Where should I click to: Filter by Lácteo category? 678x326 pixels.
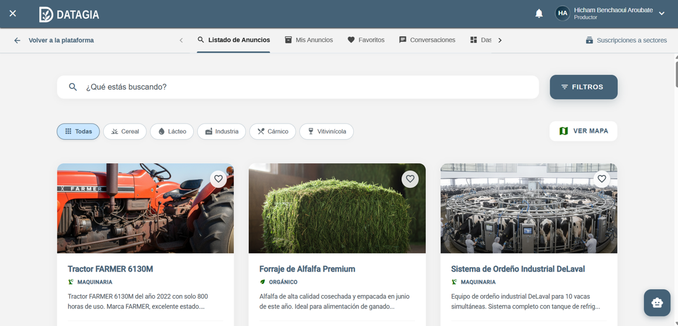point(172,132)
